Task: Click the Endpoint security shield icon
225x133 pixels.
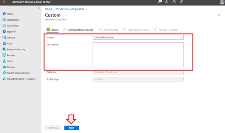Action: tap(4, 49)
